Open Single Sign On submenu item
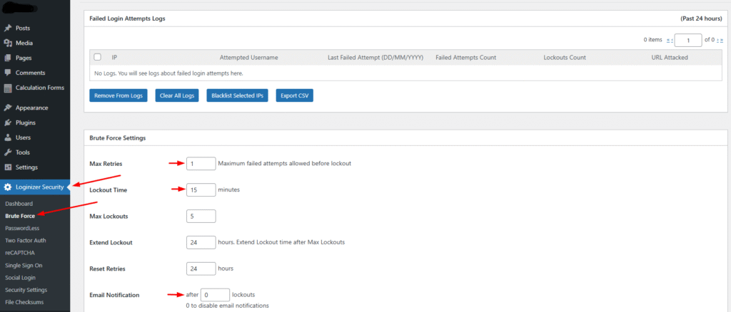The width and height of the screenshot is (731, 312). click(x=24, y=265)
